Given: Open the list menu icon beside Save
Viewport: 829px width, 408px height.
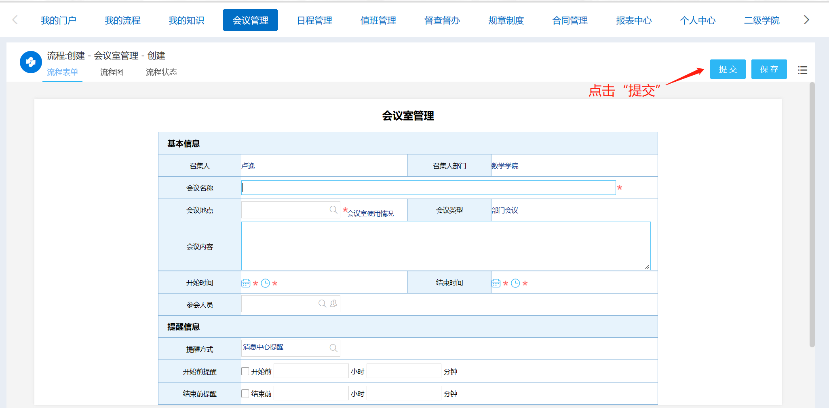Looking at the screenshot, I should pos(802,70).
